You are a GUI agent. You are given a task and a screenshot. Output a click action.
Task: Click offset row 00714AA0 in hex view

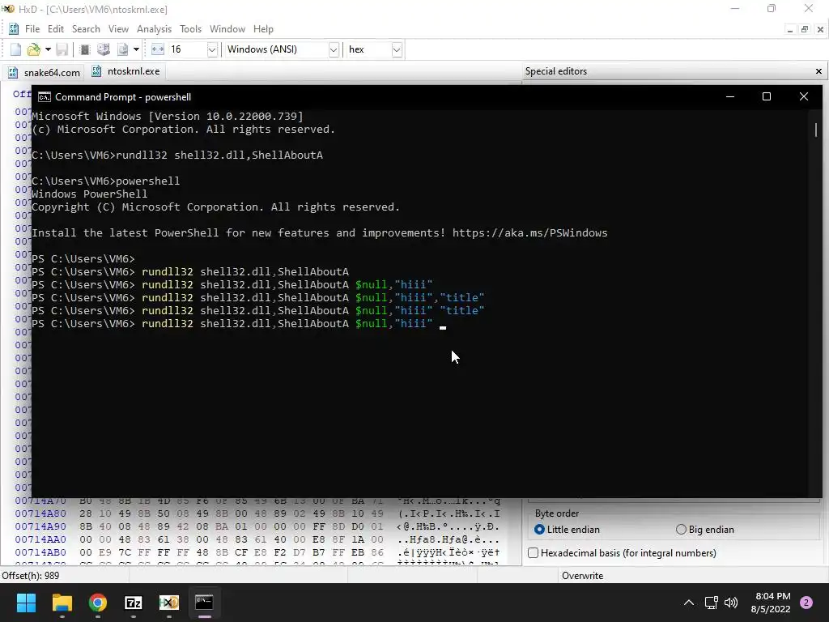coord(40,539)
